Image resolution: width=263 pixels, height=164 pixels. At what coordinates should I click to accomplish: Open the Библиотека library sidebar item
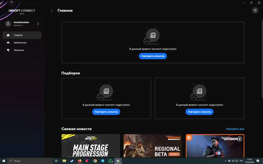coord(22,43)
